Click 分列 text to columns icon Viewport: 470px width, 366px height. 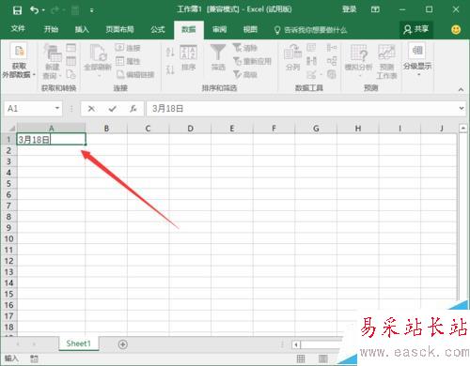tap(292, 57)
